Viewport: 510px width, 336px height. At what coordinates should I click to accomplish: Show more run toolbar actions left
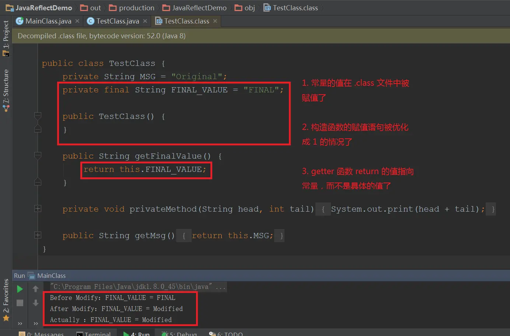(x=20, y=323)
